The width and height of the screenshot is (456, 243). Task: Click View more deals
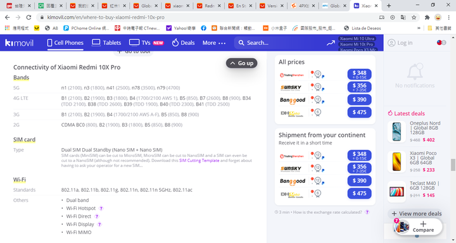(x=417, y=214)
